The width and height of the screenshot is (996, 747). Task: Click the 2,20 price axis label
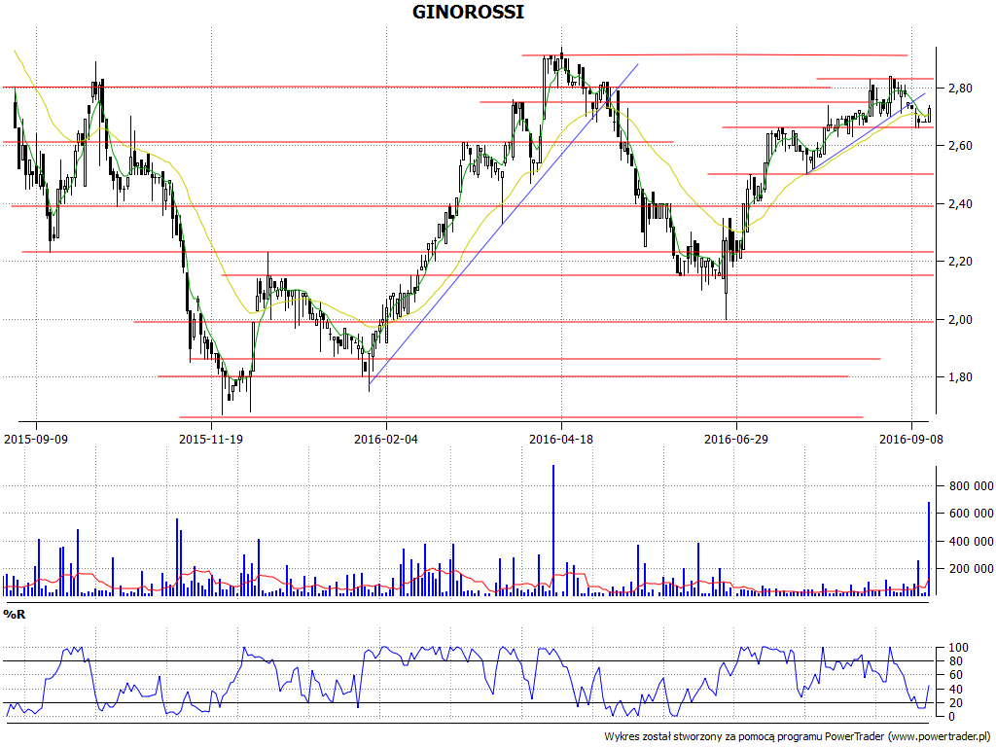coord(960,262)
